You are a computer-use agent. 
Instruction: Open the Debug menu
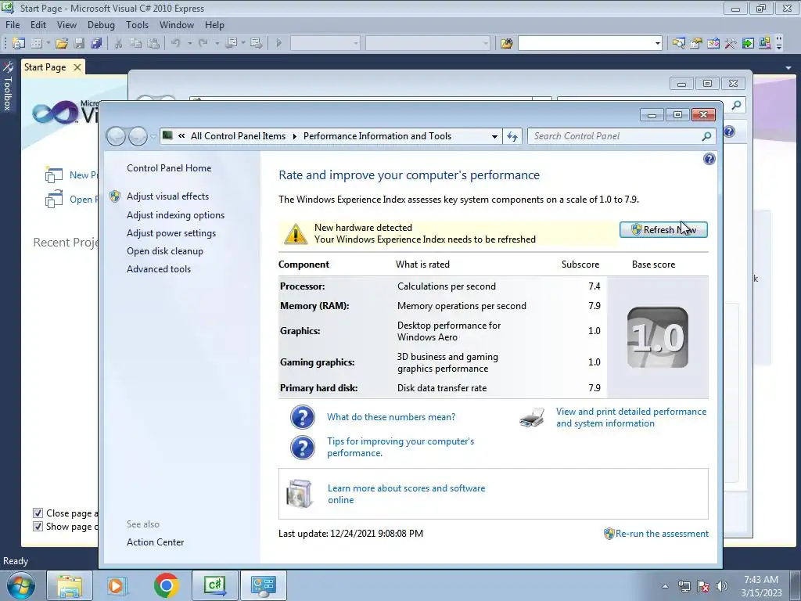point(101,25)
